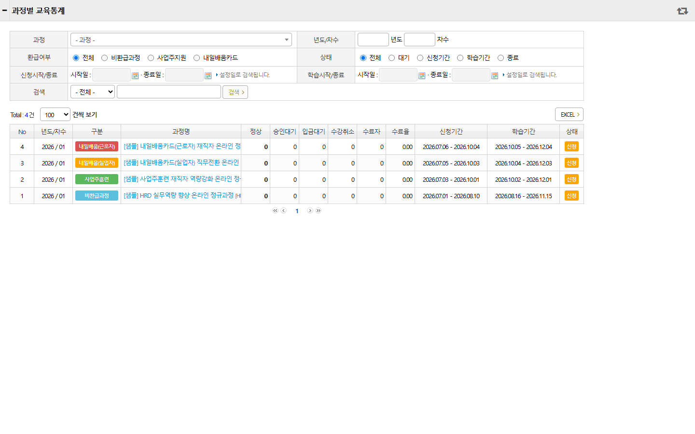
Task: Open the 내일배움카드(실업자) 직무전환 온라인 course link
Action: coord(181,163)
